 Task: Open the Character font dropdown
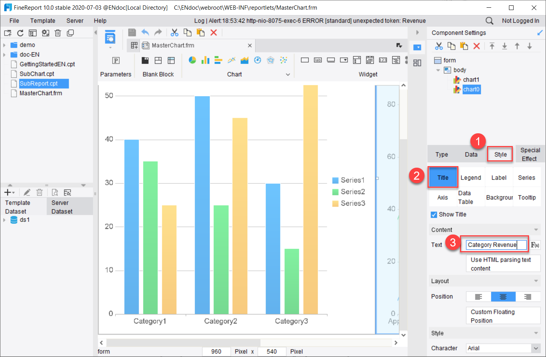click(536, 348)
